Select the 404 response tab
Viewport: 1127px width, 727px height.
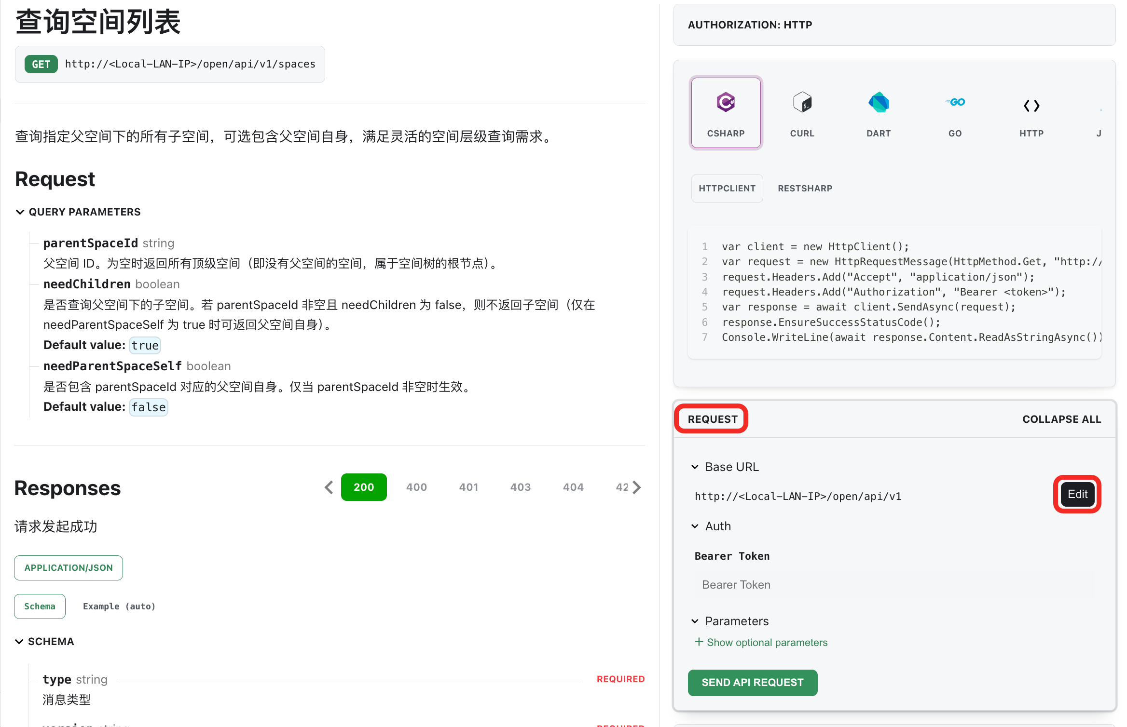coord(573,487)
